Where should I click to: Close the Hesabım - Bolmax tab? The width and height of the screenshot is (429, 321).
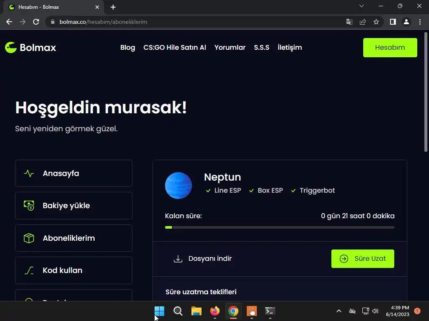pos(97,7)
